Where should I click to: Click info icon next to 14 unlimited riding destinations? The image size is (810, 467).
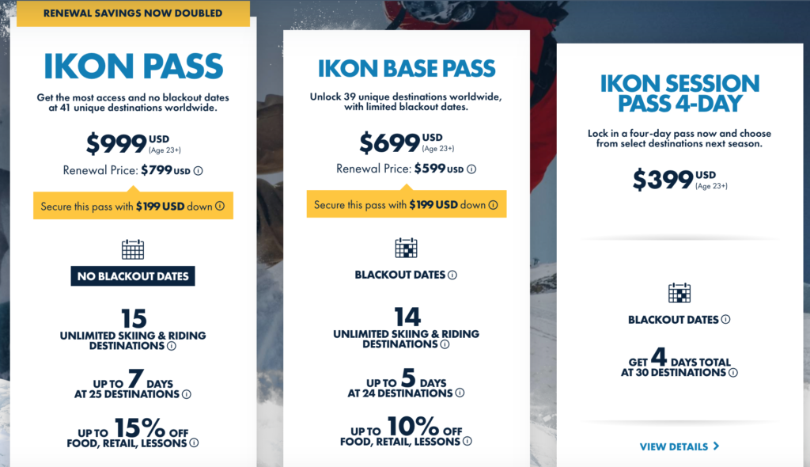click(x=445, y=344)
